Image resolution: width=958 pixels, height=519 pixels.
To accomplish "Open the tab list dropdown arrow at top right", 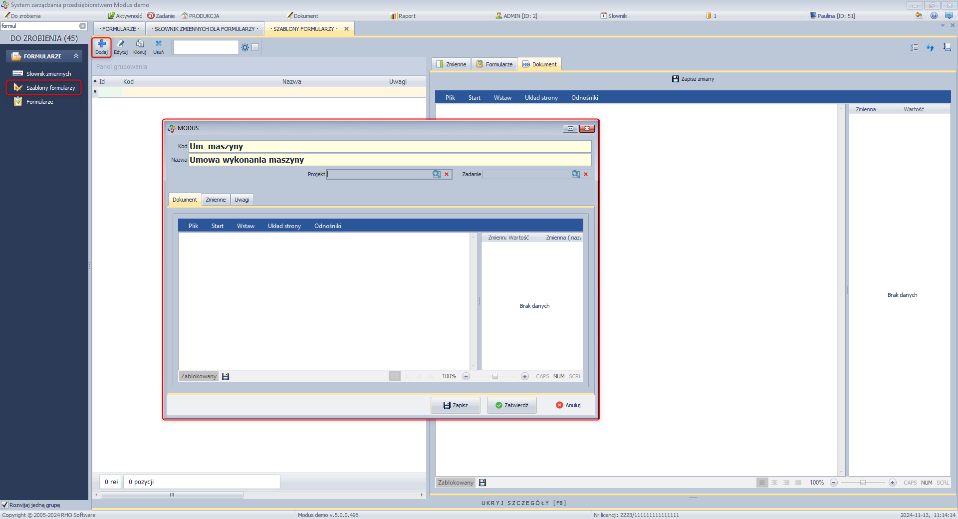I will point(943,25).
